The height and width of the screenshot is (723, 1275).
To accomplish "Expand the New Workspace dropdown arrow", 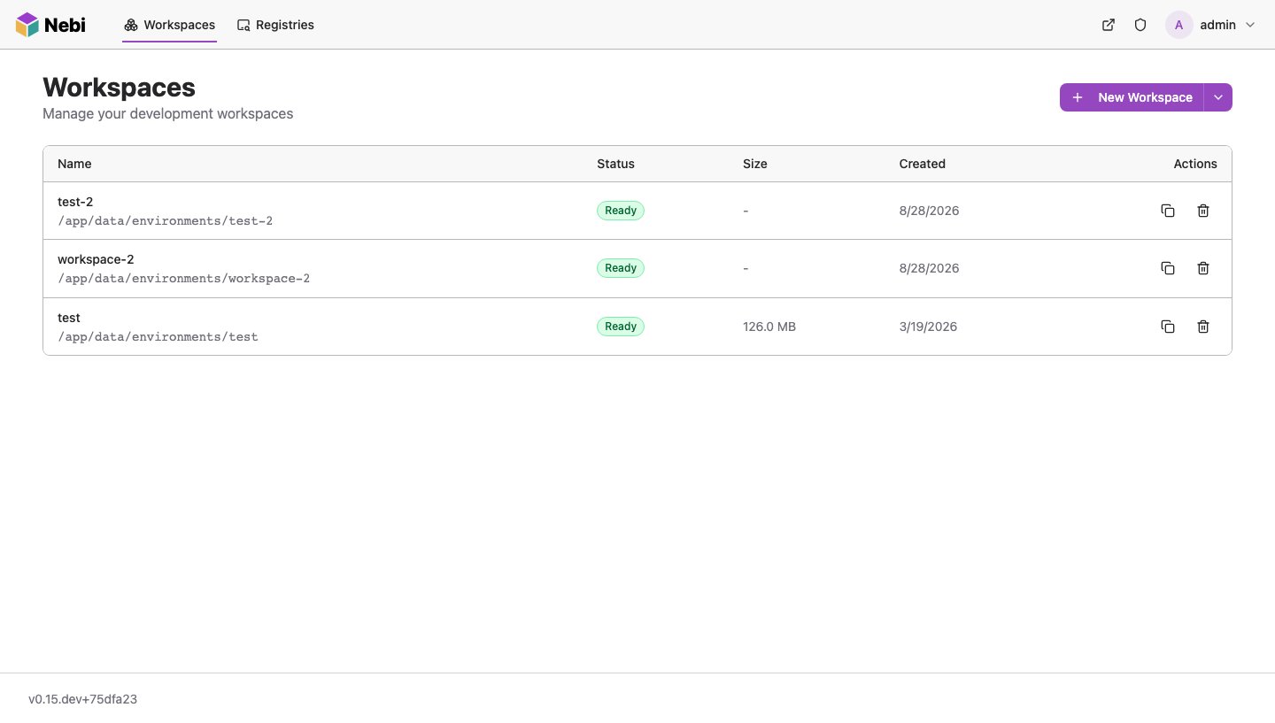I will (x=1218, y=97).
